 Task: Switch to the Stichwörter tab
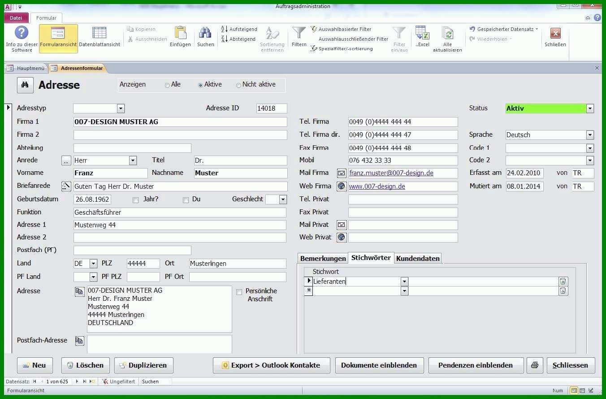coord(371,258)
